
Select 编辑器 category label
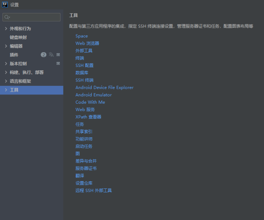[16, 46]
